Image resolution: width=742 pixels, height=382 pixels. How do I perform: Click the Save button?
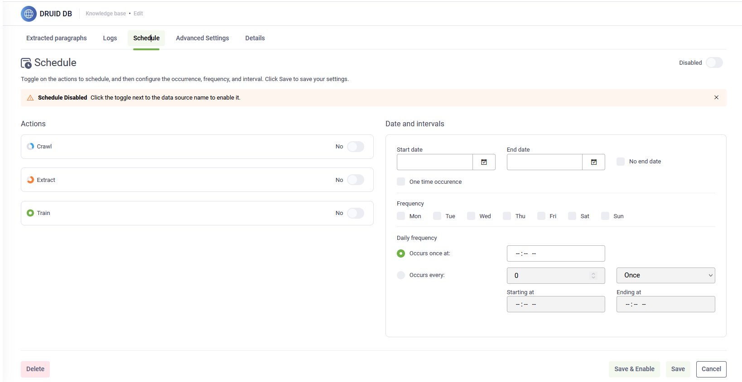point(678,369)
